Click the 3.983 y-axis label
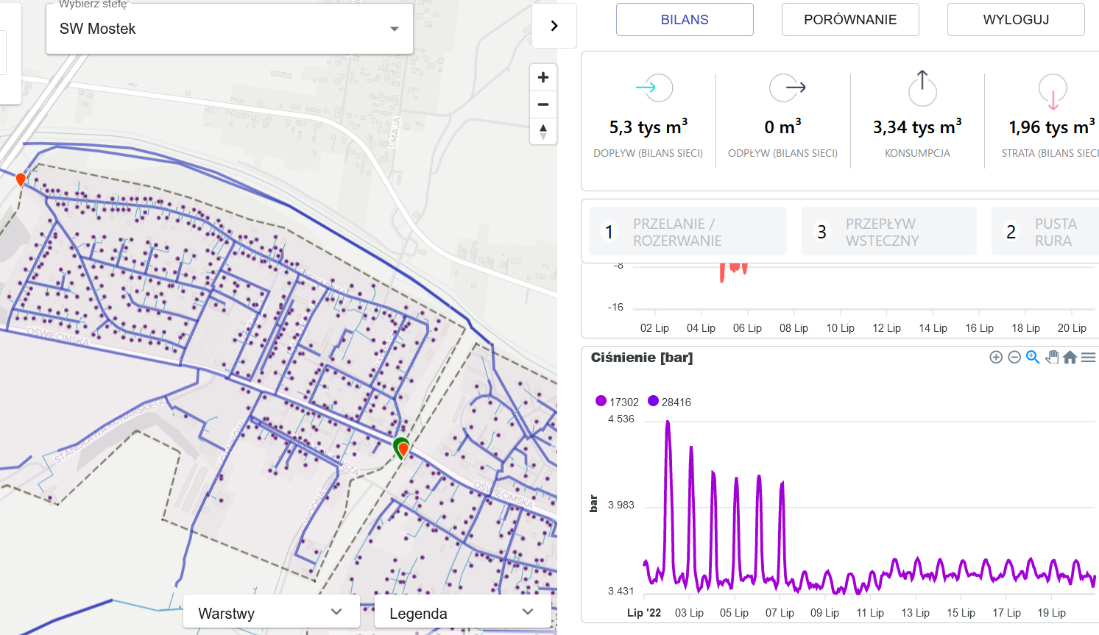This screenshot has width=1099, height=635. [x=621, y=505]
